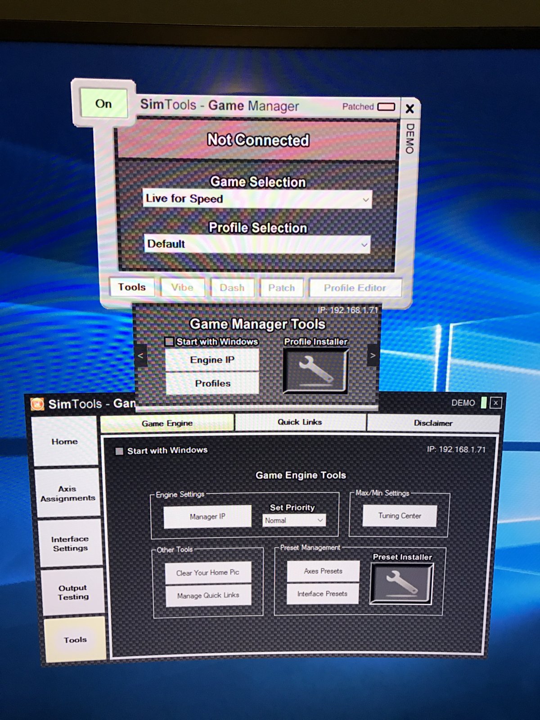
Task: Click the Engine IP button
Action: tap(212, 360)
